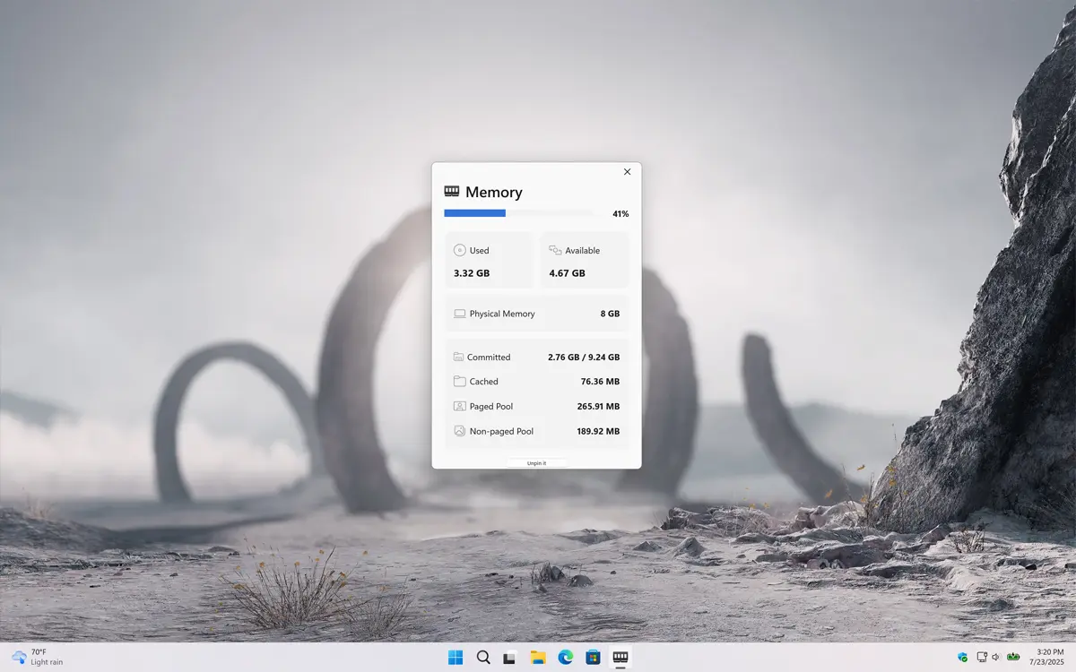Click the 76.36 MB cached value
Screen dimensions: 1076x672
coord(600,382)
